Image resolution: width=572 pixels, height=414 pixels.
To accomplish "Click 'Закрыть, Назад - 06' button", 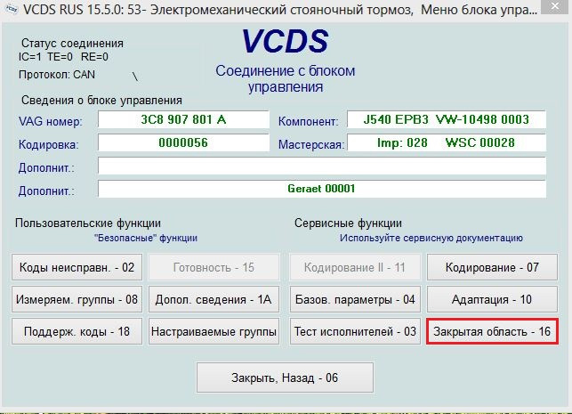I will 285,377.
